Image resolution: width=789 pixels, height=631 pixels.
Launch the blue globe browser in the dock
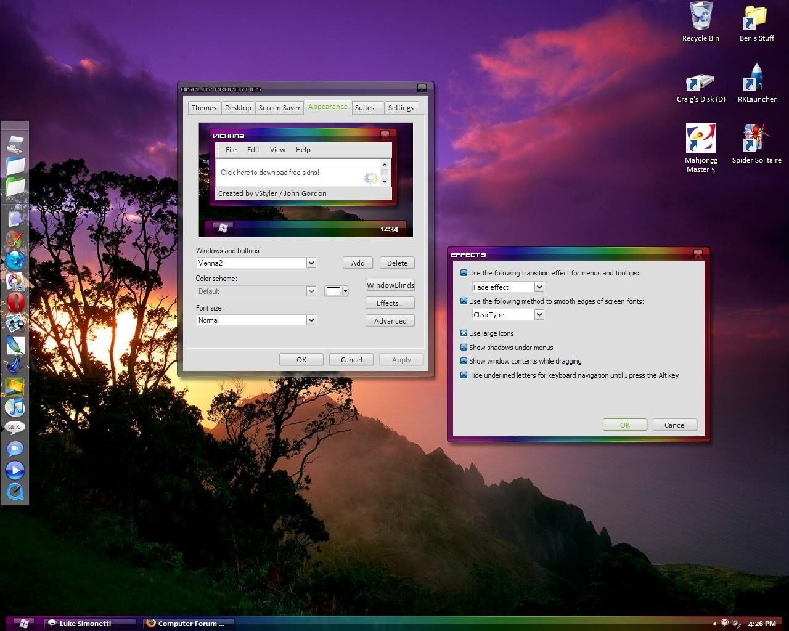[15, 260]
